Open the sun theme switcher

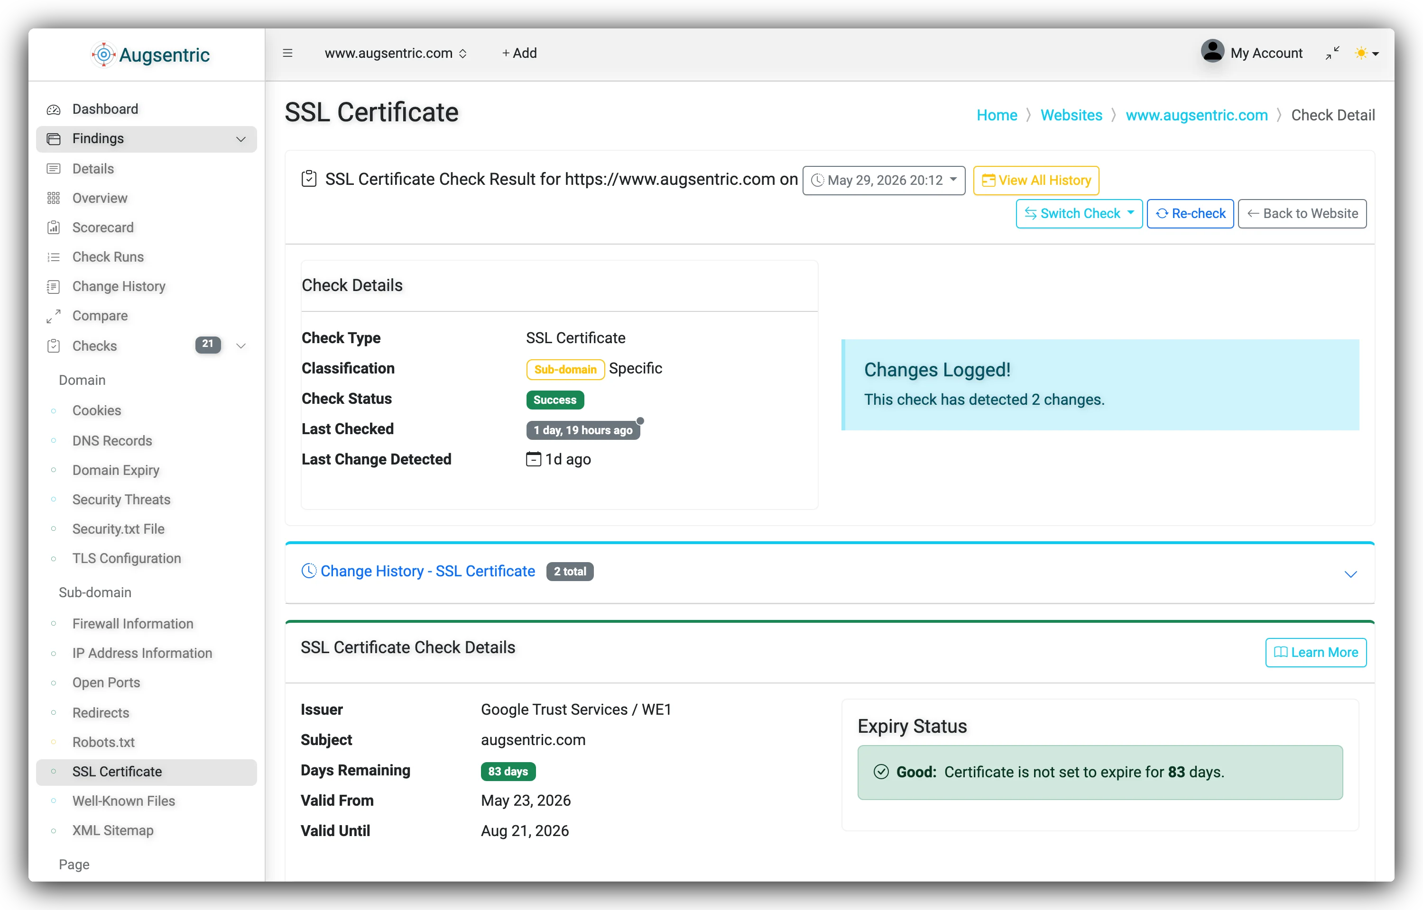pyautogui.click(x=1367, y=53)
